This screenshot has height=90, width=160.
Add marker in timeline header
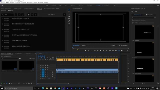47,58
